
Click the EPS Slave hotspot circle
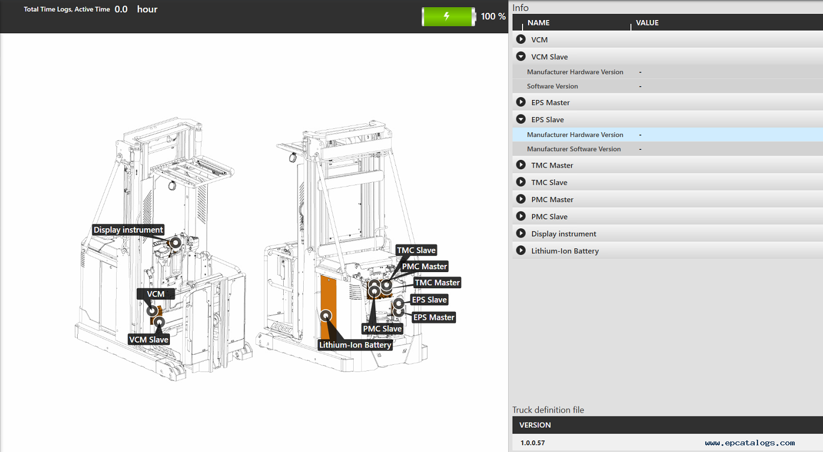tap(399, 303)
